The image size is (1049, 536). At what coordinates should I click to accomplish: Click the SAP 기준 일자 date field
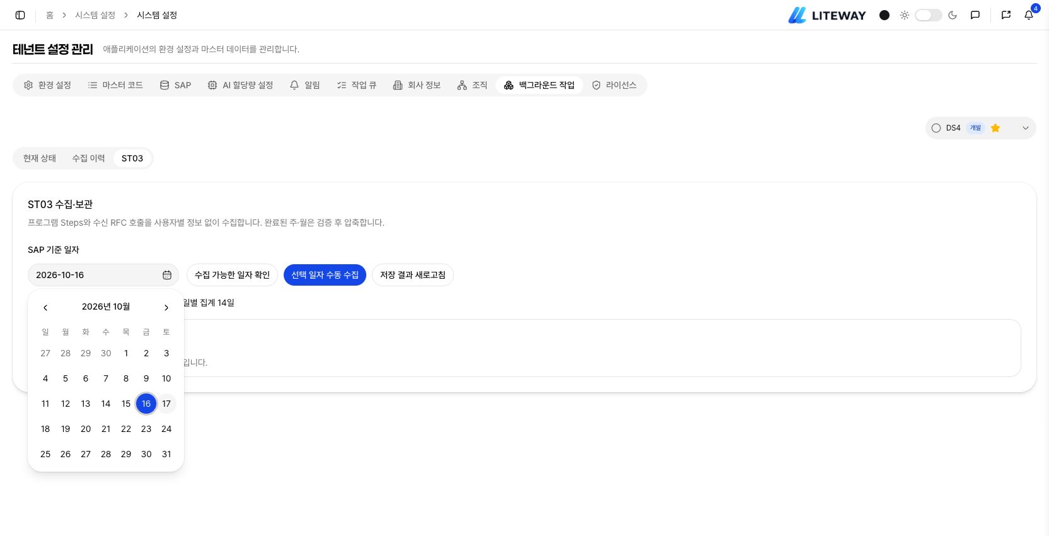103,275
